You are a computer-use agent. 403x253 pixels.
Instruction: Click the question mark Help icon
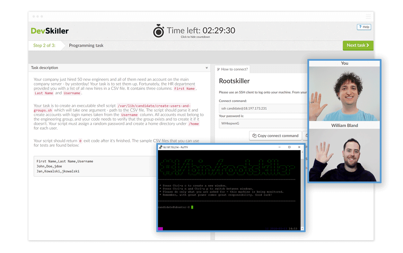tap(360, 27)
